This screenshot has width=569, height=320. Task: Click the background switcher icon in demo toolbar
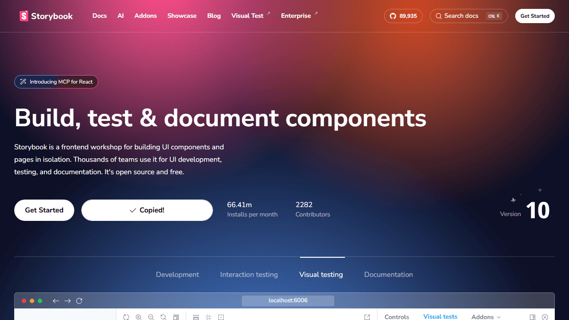click(176, 317)
